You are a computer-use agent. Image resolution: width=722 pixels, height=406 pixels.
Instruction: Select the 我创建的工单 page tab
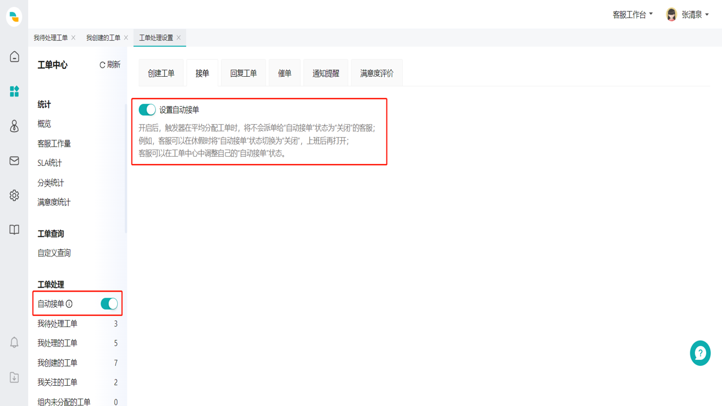point(103,38)
